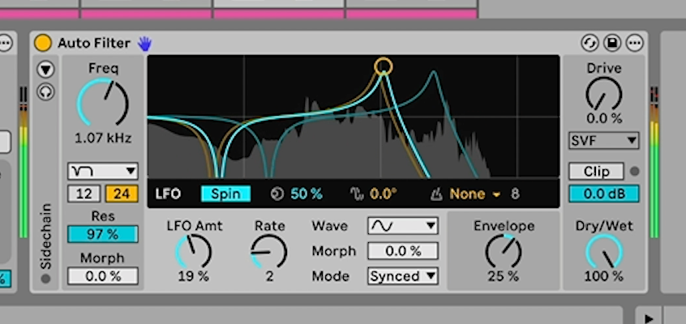Viewport: 686px width, 324px height.
Task: Click the Auto Filter title text
Action: point(94,43)
